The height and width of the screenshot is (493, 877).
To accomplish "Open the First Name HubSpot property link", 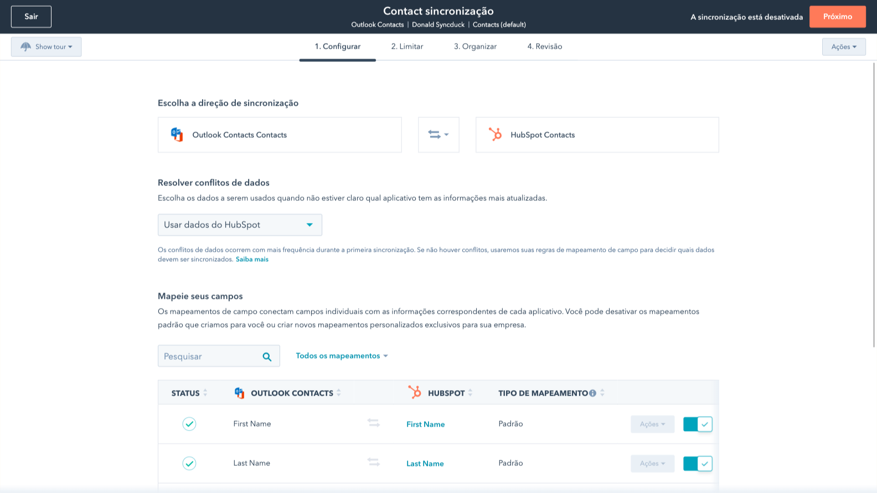I will coord(426,424).
